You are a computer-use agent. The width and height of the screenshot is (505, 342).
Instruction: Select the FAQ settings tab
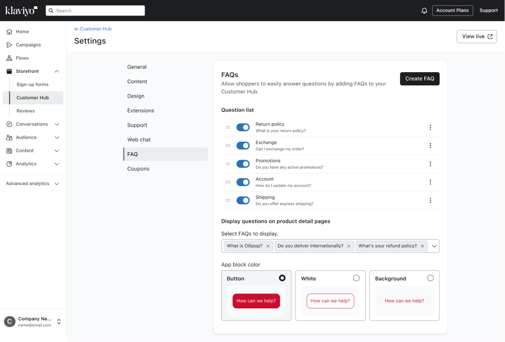coord(166,154)
